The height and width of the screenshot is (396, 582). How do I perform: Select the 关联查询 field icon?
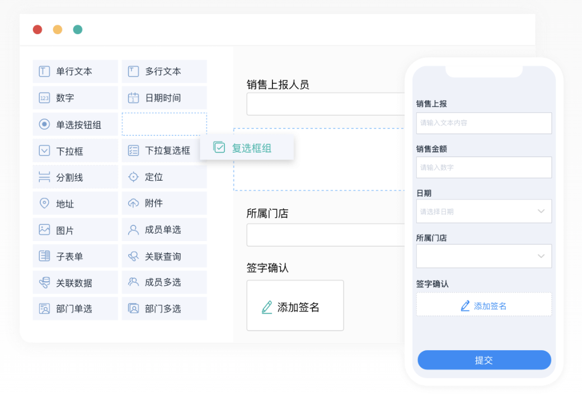134,256
